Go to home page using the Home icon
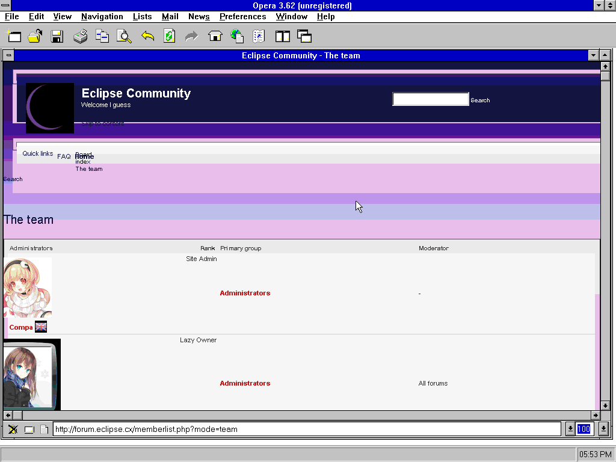Viewport: 616px width, 462px height. tap(215, 36)
